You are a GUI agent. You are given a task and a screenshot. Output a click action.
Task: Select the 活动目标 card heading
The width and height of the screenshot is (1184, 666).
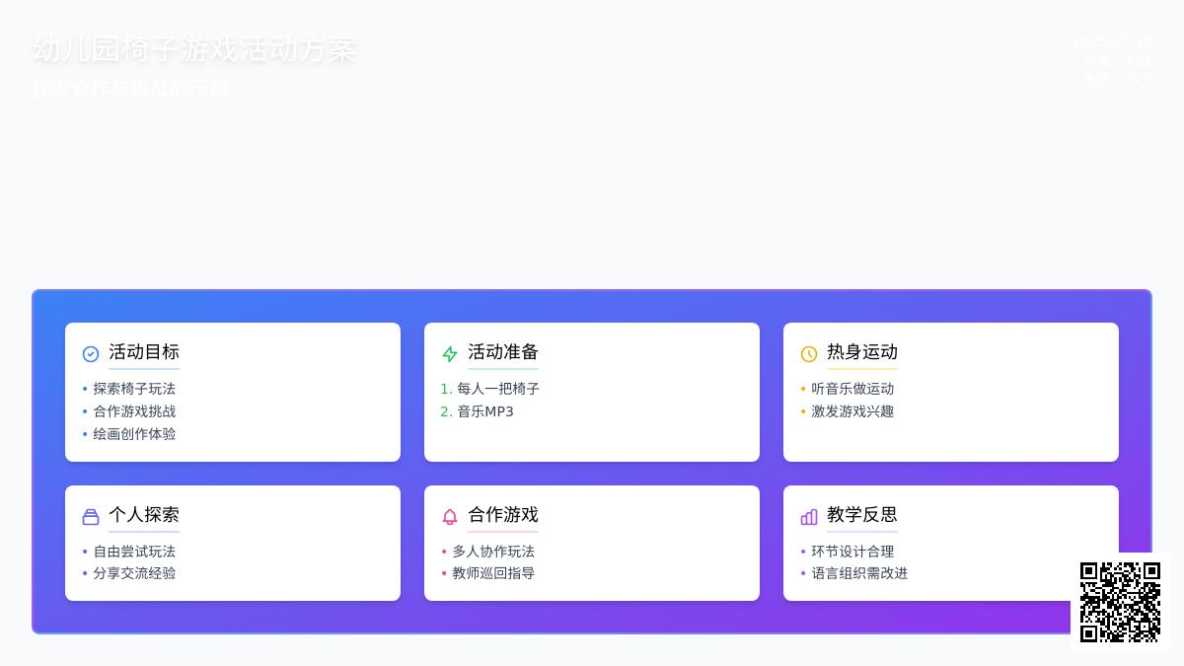pyautogui.click(x=144, y=352)
